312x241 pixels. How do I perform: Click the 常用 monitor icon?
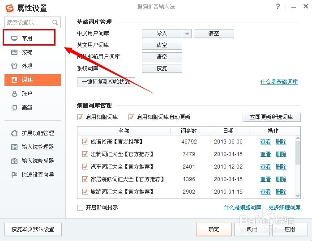click(14, 38)
